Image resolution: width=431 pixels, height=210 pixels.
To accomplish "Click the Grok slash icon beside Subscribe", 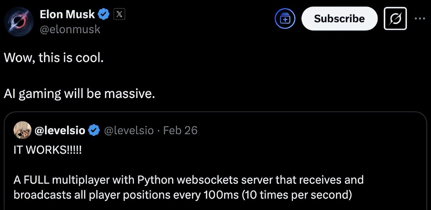I will [395, 19].
